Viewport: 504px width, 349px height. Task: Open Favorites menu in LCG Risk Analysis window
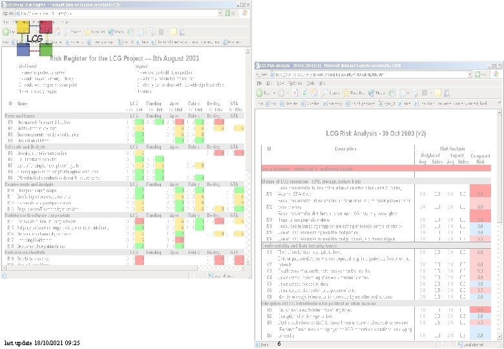(295, 83)
